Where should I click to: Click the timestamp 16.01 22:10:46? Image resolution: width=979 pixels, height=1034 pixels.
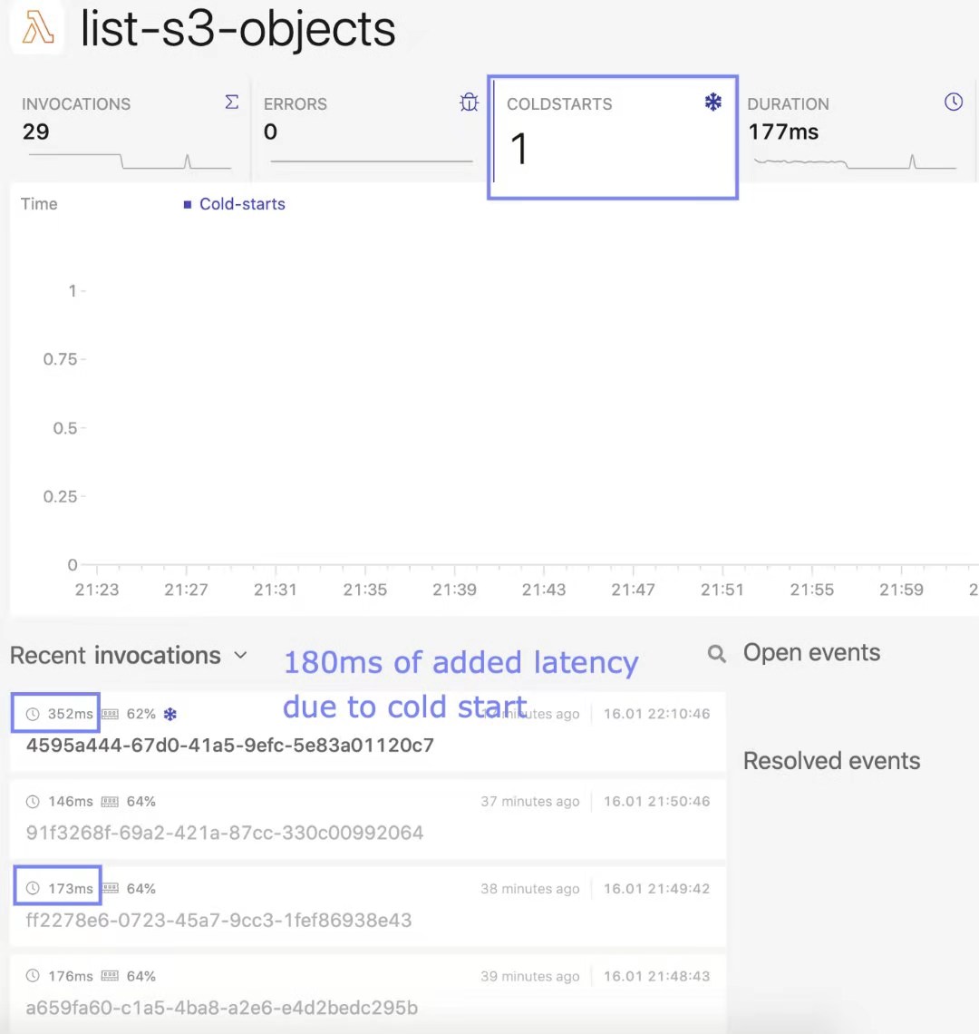pyautogui.click(x=656, y=714)
